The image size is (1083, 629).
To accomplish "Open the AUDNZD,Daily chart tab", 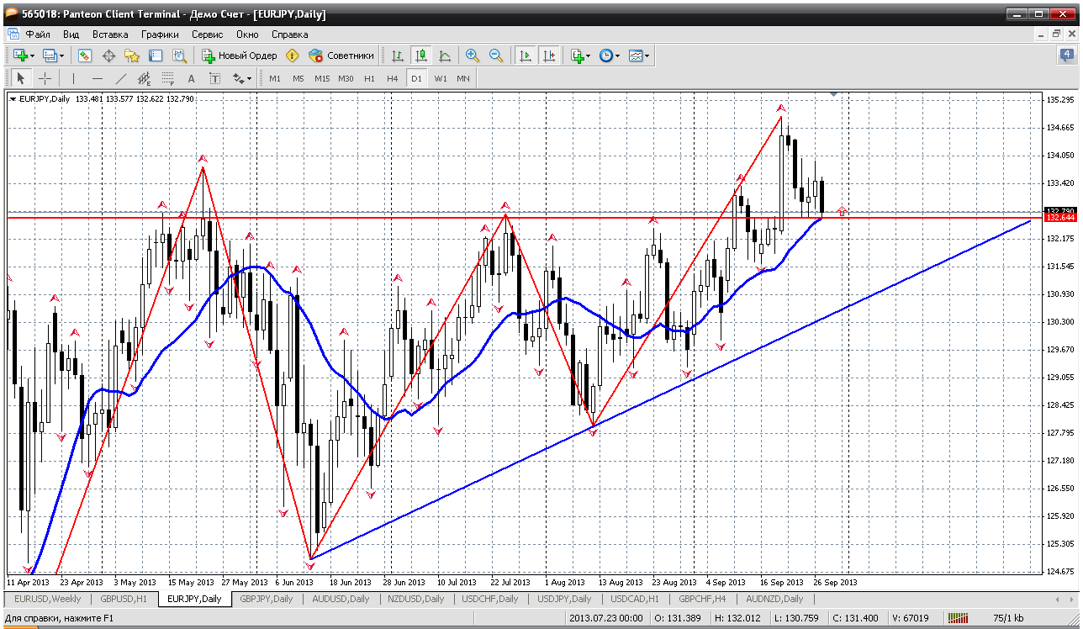I will click(x=774, y=599).
